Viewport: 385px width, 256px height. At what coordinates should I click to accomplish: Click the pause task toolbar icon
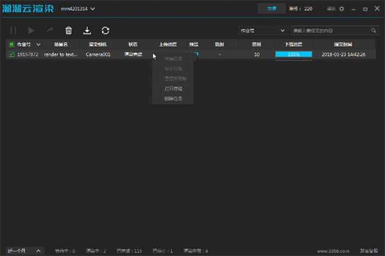13,30
